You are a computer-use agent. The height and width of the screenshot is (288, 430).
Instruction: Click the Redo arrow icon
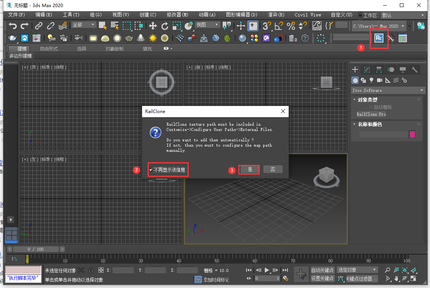(x=25, y=26)
